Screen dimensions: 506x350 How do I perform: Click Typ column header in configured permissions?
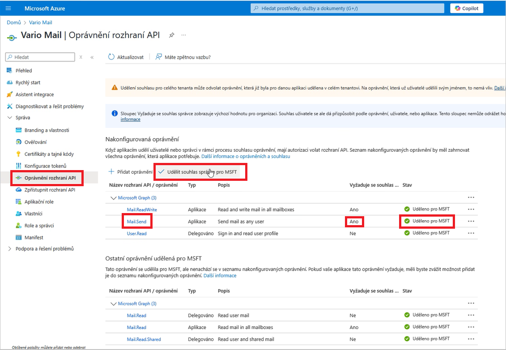coord(192,185)
